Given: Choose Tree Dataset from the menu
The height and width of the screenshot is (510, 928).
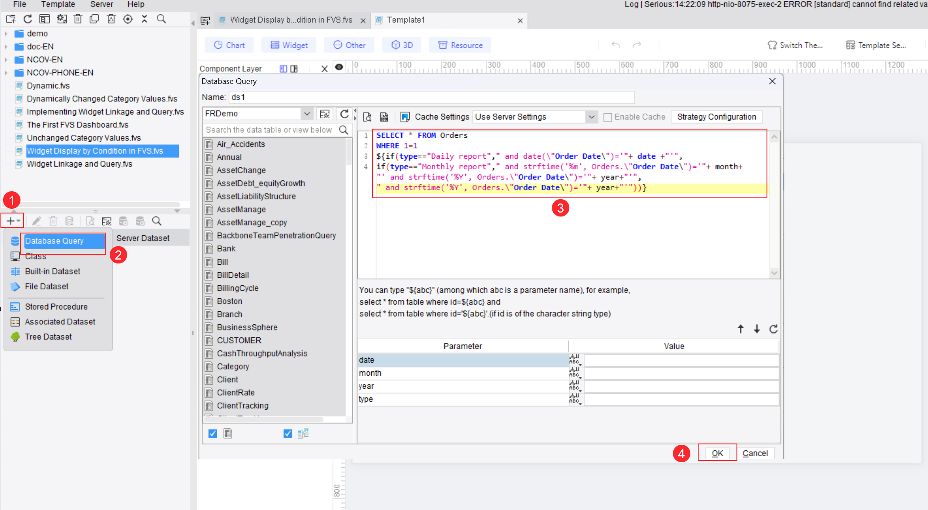Looking at the screenshot, I should pos(48,337).
